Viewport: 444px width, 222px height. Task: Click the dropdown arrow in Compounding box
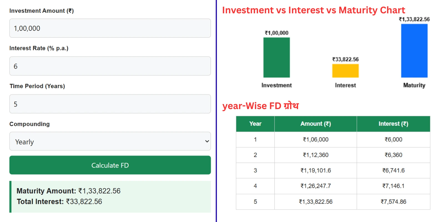207,142
